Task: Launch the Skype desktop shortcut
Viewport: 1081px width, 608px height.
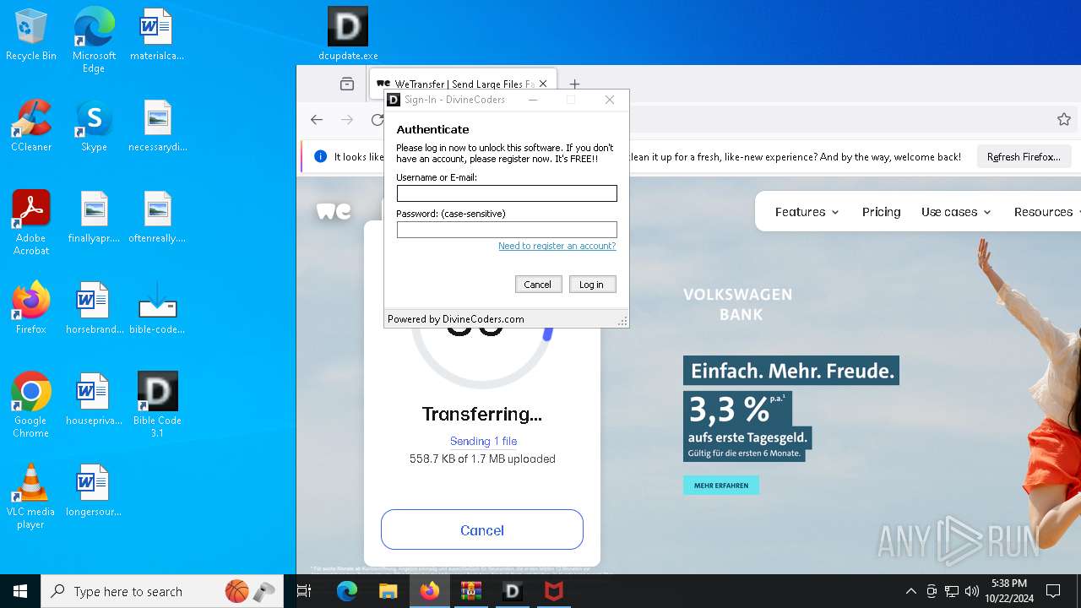Action: coord(94,127)
